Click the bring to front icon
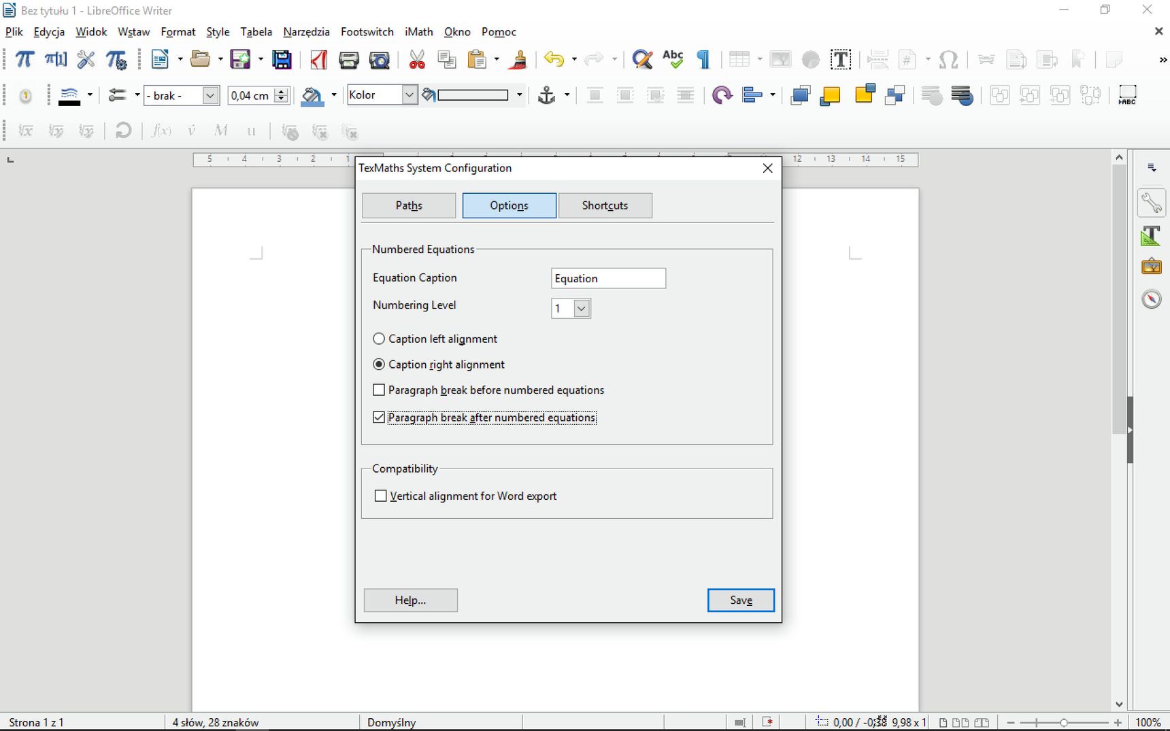1170x731 pixels. click(800, 95)
